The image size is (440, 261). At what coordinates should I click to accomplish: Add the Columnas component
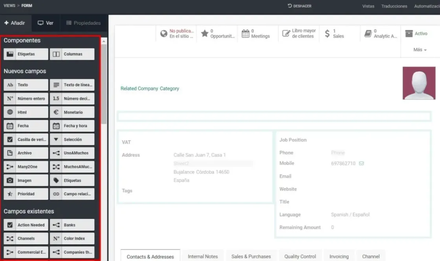(72, 54)
